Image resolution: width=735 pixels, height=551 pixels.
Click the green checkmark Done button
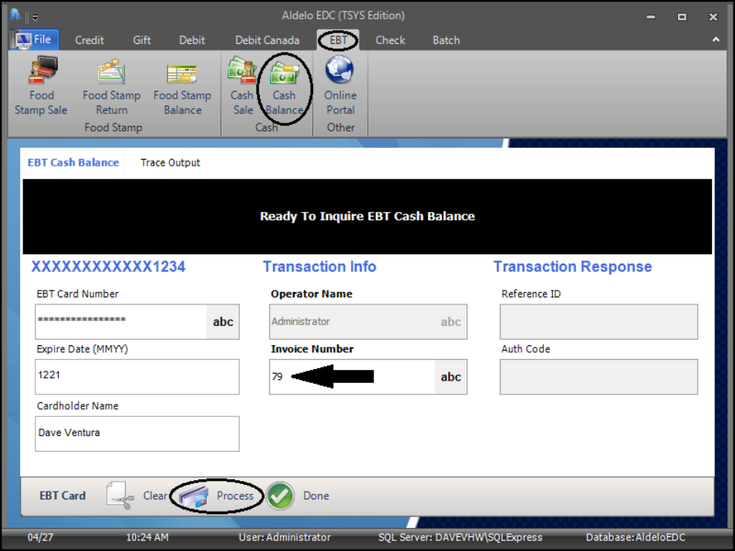[298, 496]
